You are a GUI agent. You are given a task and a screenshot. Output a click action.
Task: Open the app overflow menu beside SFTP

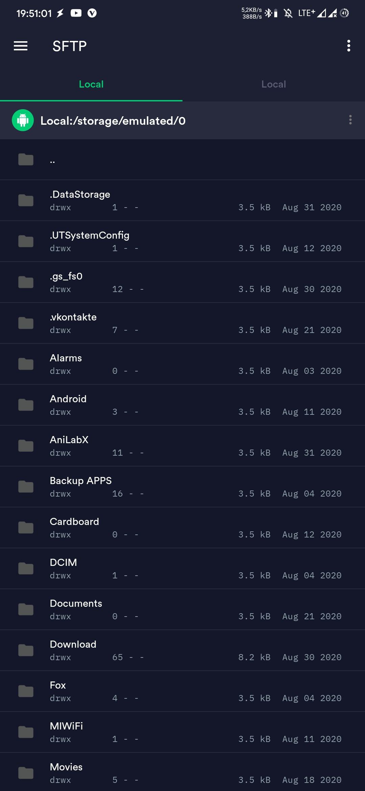coord(348,46)
